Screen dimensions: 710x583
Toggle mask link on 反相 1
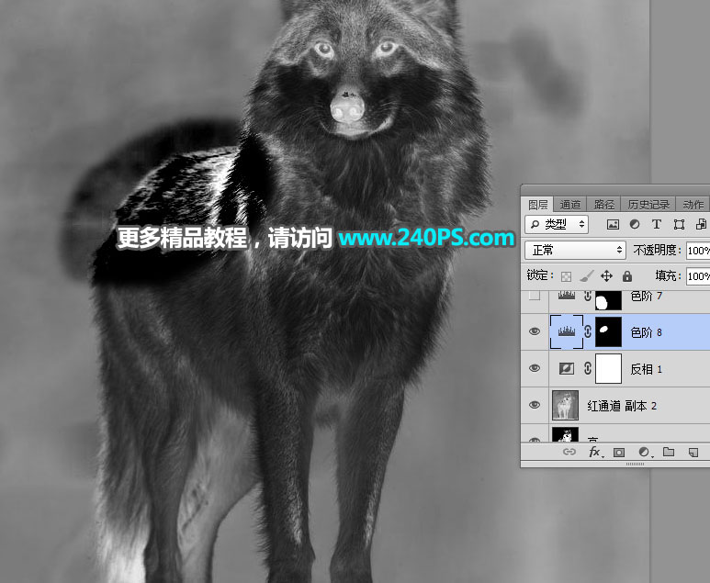(x=588, y=368)
